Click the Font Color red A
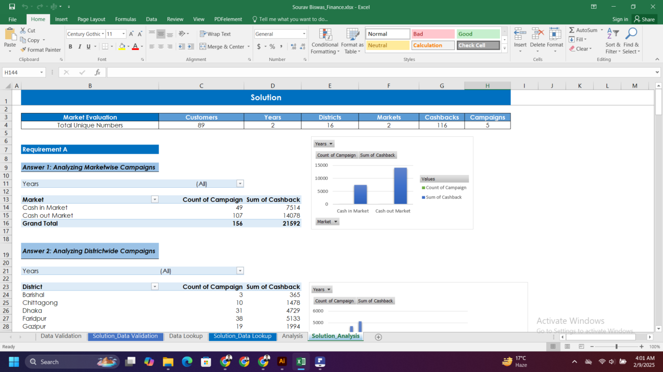Screen dimensions: 663x372 (135, 46)
